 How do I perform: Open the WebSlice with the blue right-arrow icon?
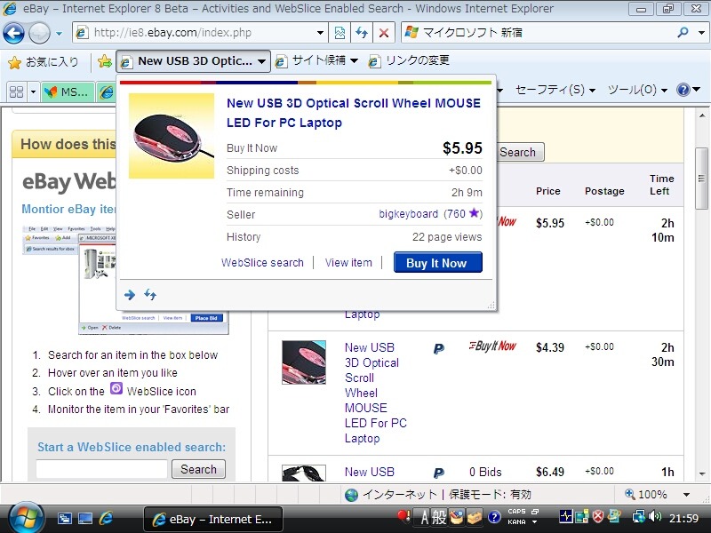130,295
